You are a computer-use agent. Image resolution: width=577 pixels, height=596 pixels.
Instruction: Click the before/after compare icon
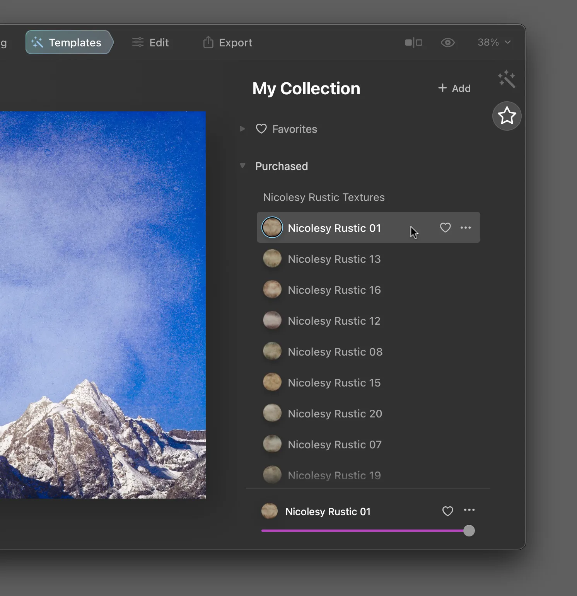point(413,43)
